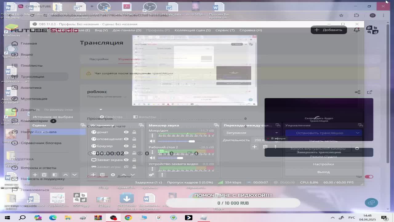
Task: Open the Затухание transition dropdown
Action: point(251,133)
